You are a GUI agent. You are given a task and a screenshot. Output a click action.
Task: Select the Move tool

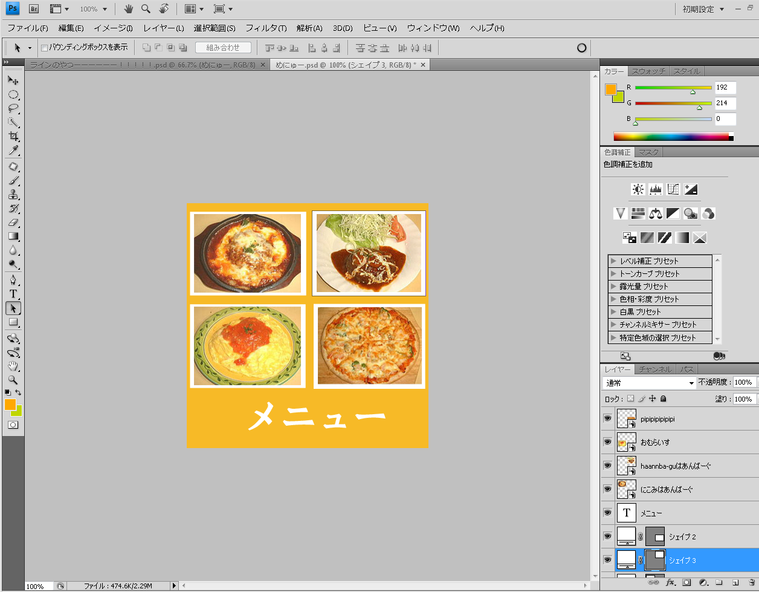click(13, 80)
